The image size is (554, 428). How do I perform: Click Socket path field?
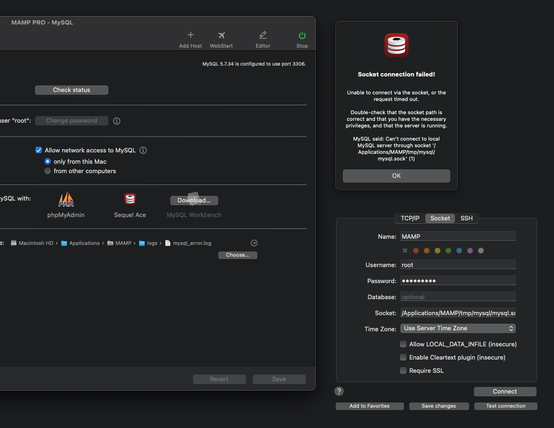pyautogui.click(x=458, y=313)
